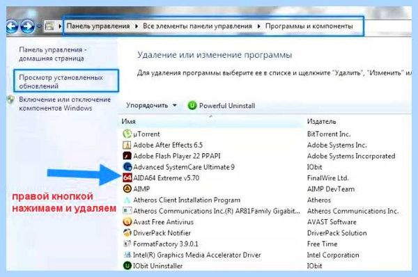This screenshot has height=277, width=418.
Task: Click FormatFactory 3.9.0.1 icon
Action: [127, 244]
